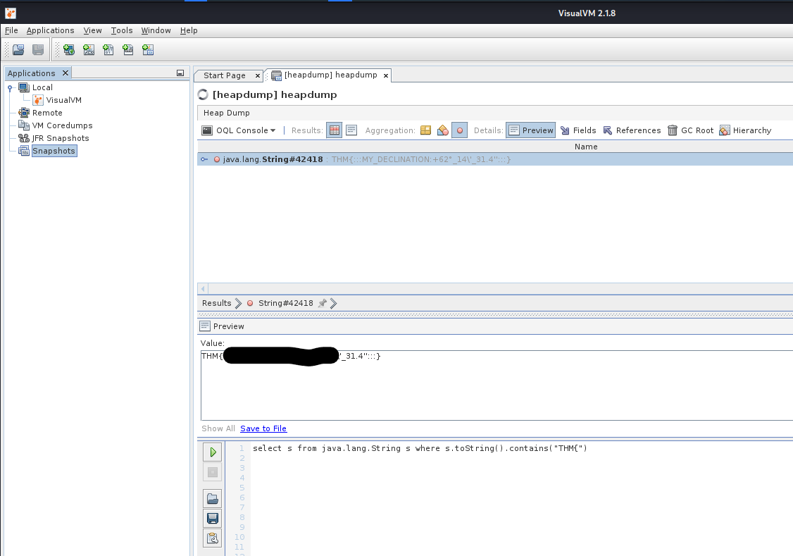Toggle GC Root details view
793x556 pixels.
689,130
